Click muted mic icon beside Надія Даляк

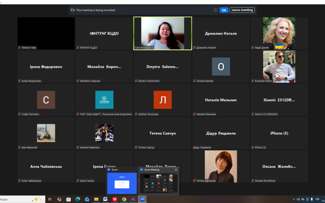tap(253, 48)
